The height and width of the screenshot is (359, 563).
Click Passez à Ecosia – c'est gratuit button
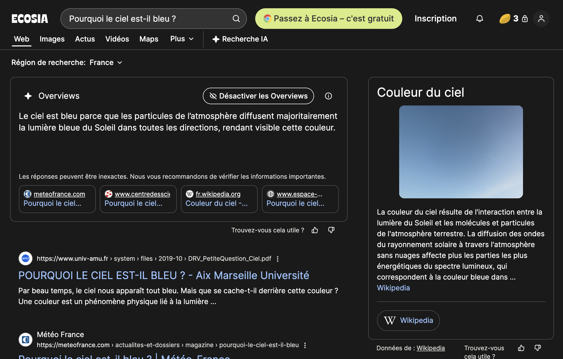(328, 19)
